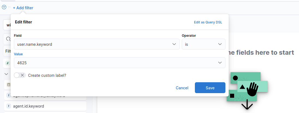Focus the Value field containing 4625
The image size is (299, 113).
tap(120, 63)
